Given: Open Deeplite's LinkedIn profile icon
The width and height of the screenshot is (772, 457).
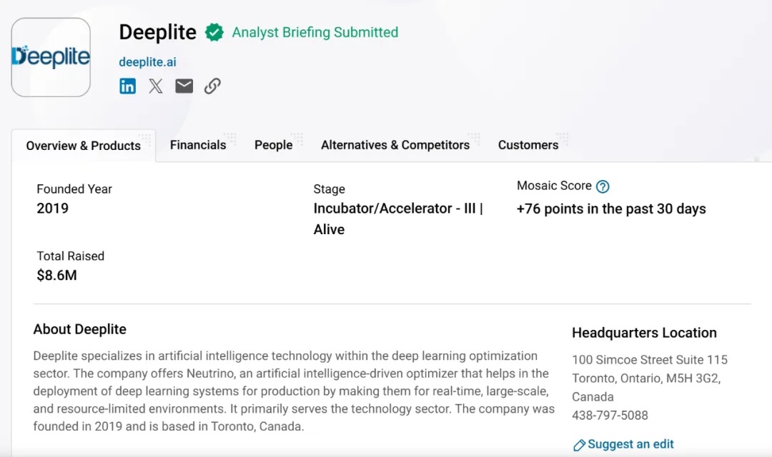Looking at the screenshot, I should pos(127,86).
